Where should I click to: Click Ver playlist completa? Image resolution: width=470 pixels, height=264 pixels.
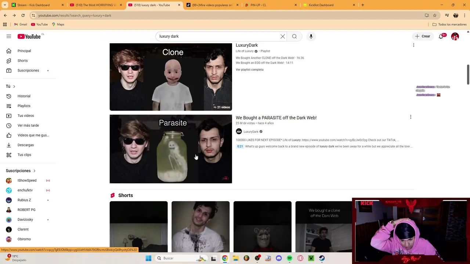click(250, 70)
